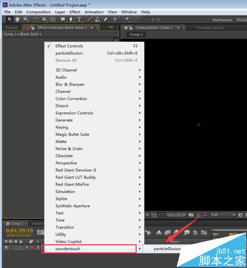
Task: Open the Animation menu
Action: pyautogui.click(x=94, y=12)
